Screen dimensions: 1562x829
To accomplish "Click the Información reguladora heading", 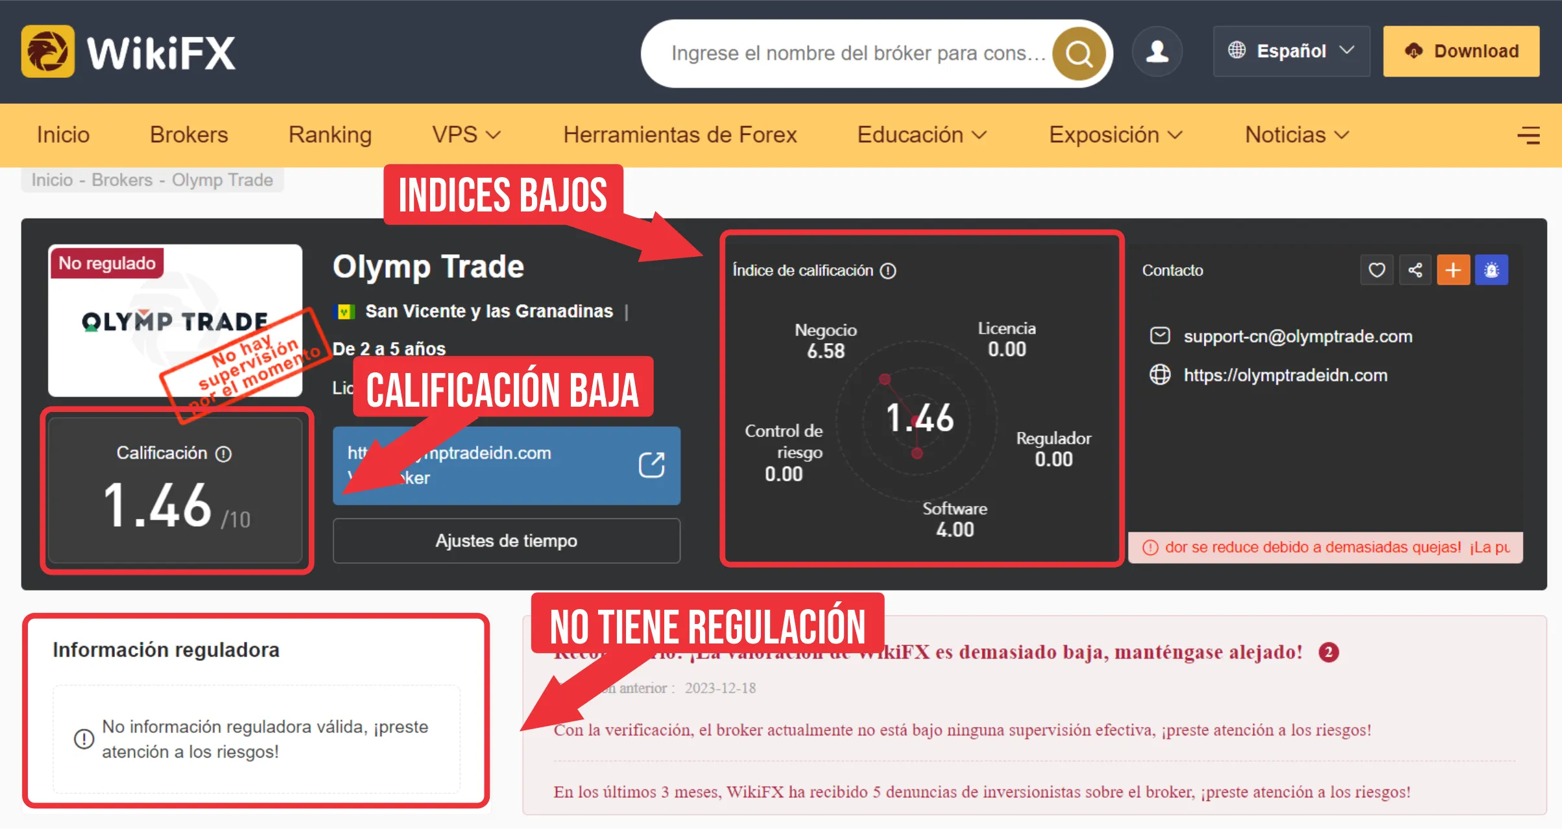I will 166,650.
